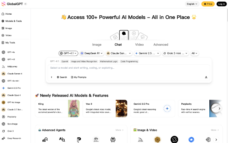Click the next arrow on the new-models carousel

click(x=220, y=108)
